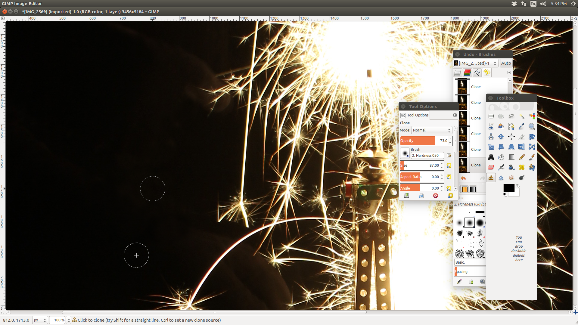This screenshot has height=325, width=578.
Task: Switch to the Tool Options tab
Action: tap(415, 115)
